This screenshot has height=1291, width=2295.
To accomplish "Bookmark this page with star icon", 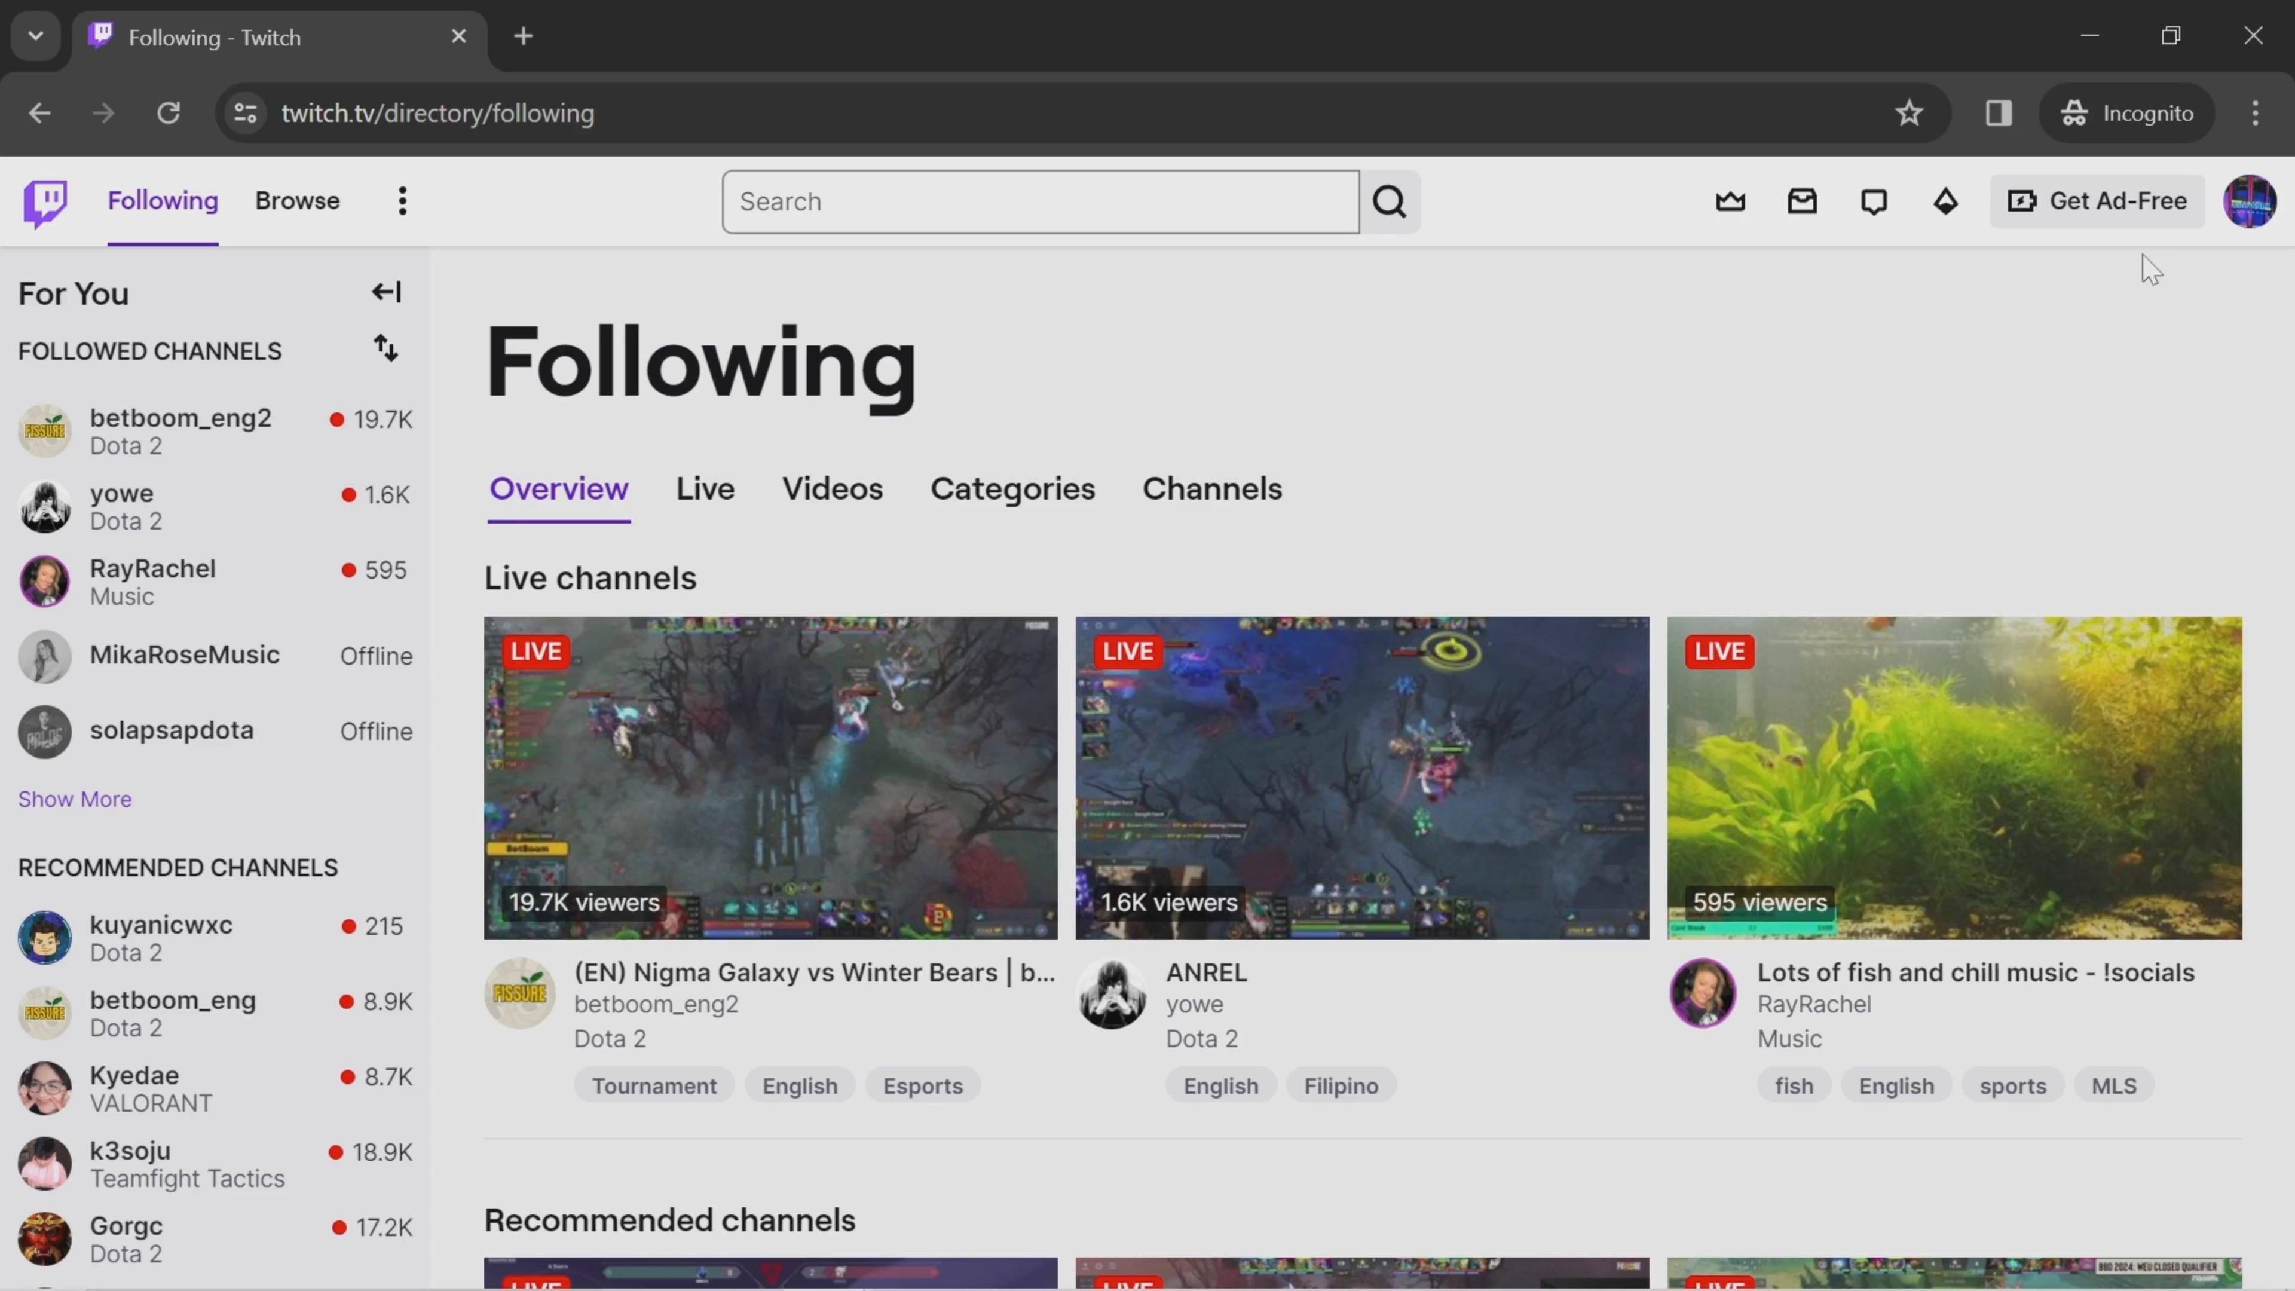I will (1908, 113).
